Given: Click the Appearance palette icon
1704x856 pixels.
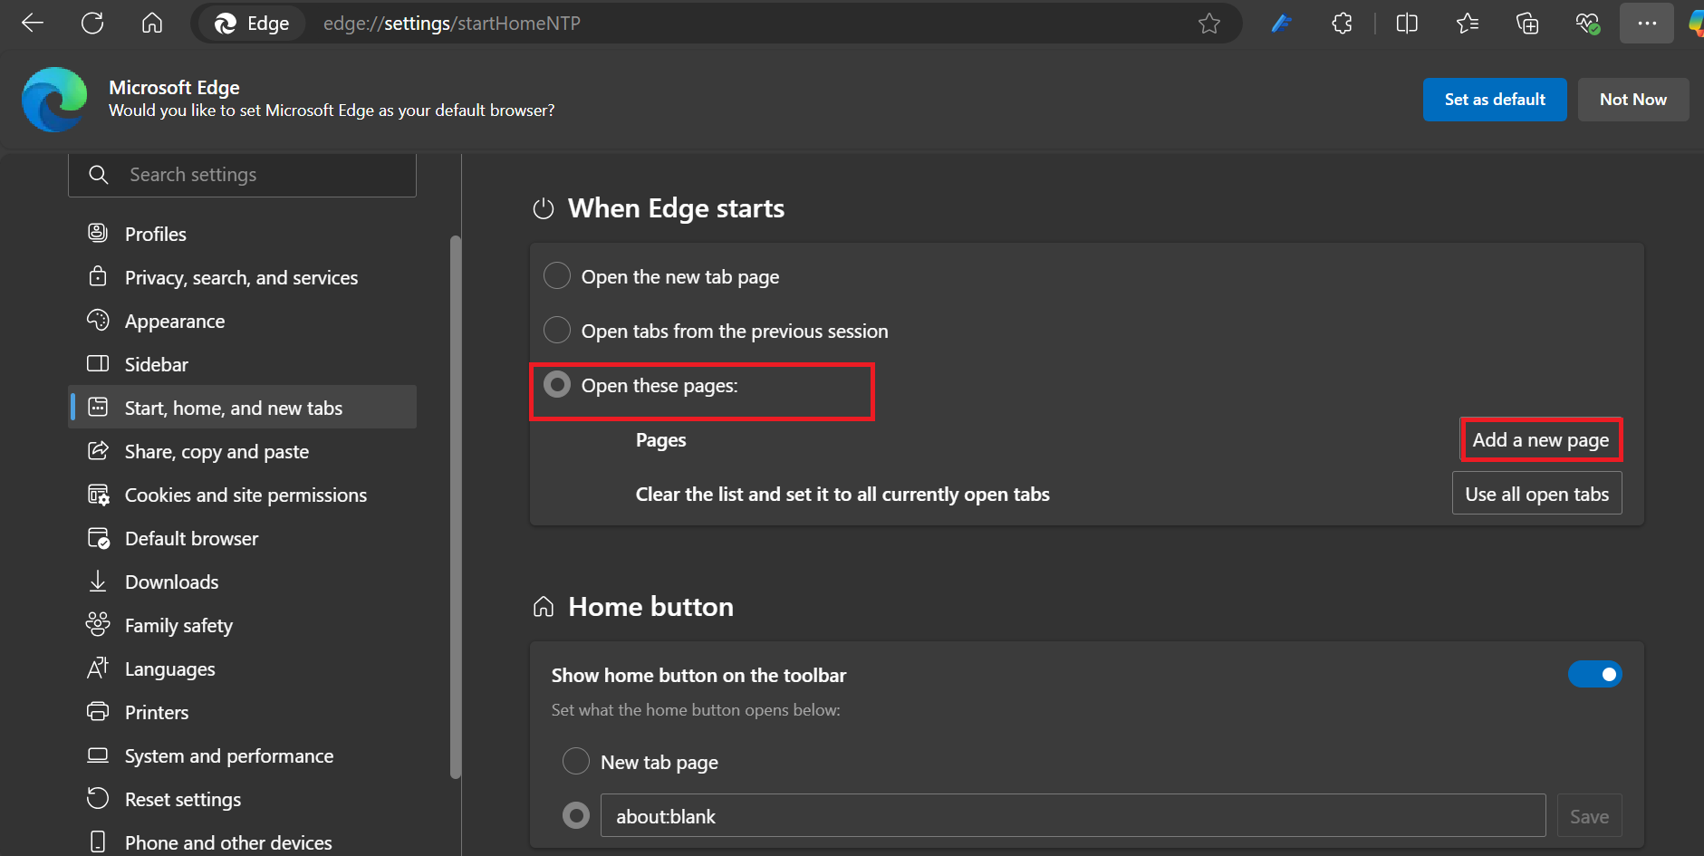Looking at the screenshot, I should (x=98, y=320).
